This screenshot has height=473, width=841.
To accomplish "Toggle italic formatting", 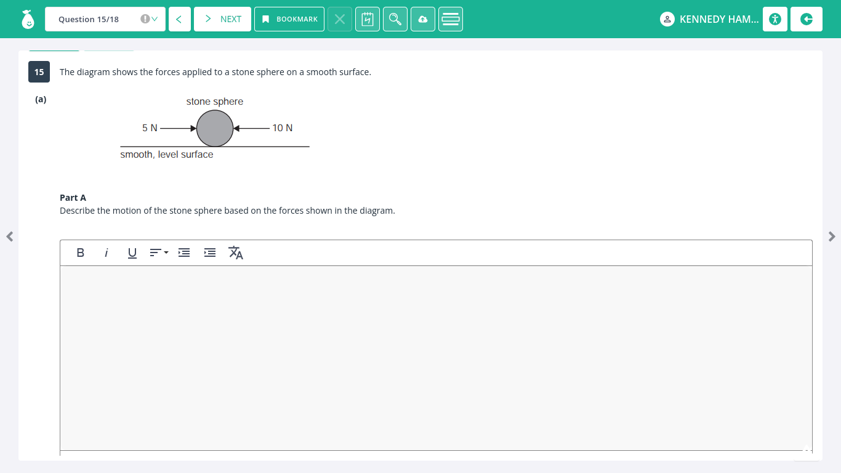I will point(106,253).
